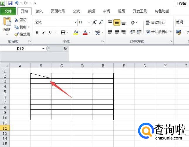Toggle Bold formatting
189x147 pixels.
click(37, 32)
